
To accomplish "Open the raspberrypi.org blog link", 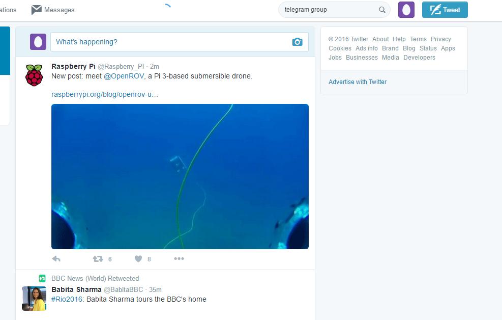I will tap(105, 94).
